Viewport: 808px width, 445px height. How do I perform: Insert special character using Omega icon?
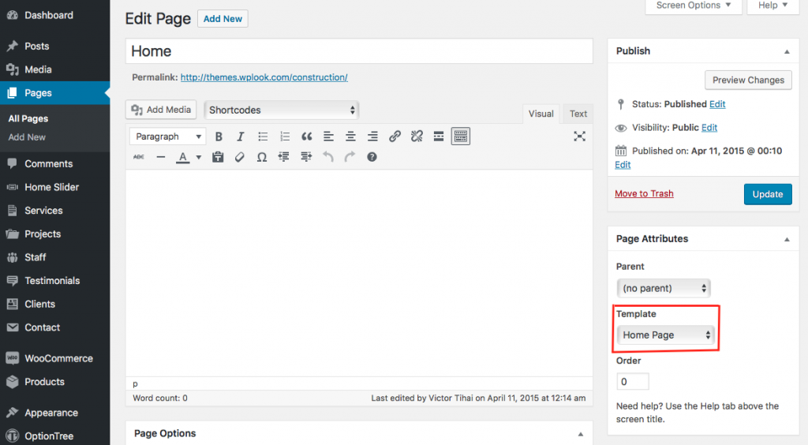(262, 157)
